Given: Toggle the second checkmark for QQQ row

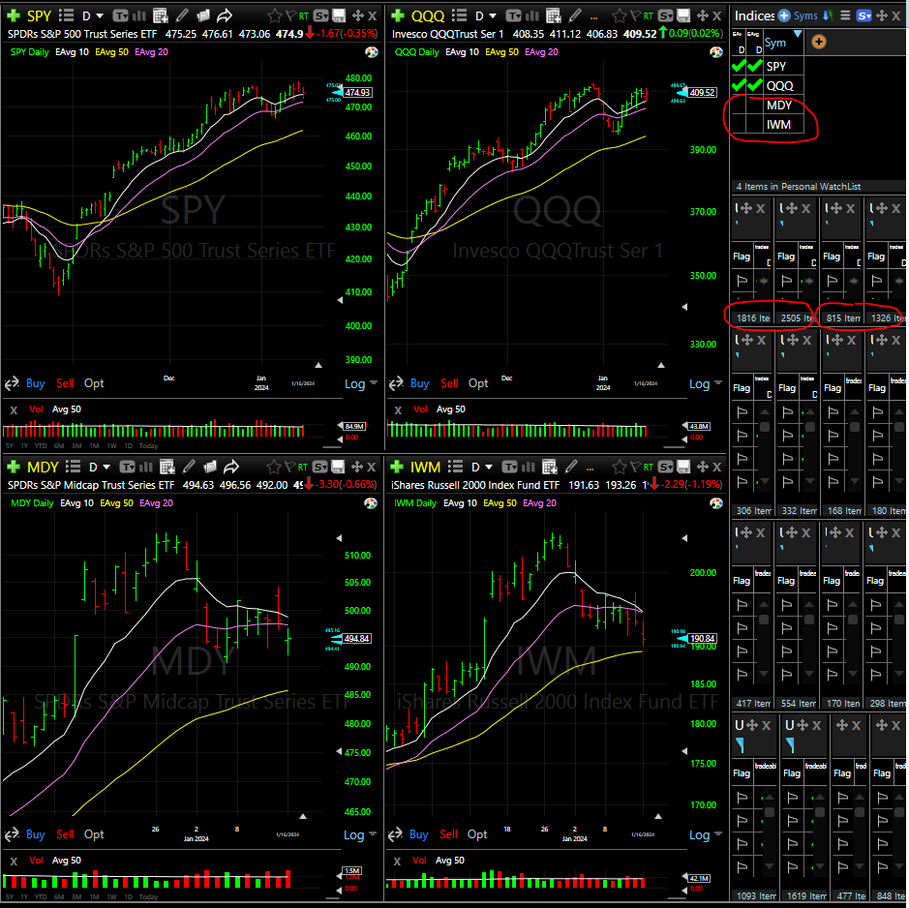Looking at the screenshot, I should [x=754, y=85].
